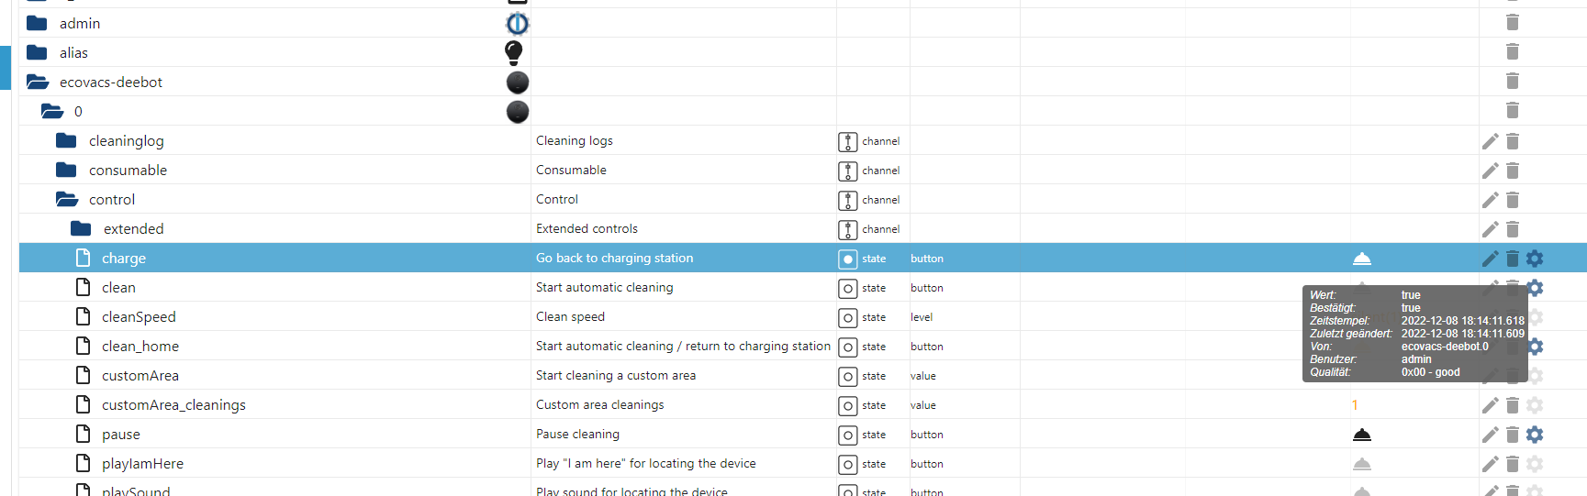Edit the charge state with the pencil icon
Image resolution: width=1587 pixels, height=496 pixels.
(1490, 259)
